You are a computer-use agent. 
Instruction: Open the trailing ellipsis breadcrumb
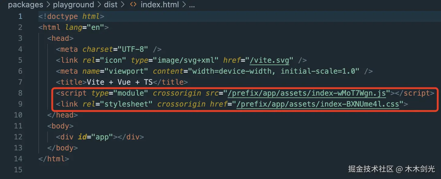(x=192, y=5)
